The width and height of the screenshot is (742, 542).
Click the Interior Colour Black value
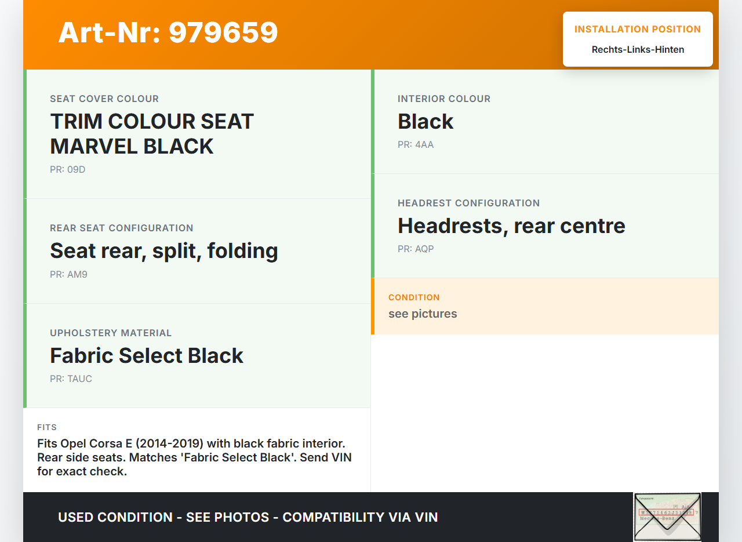[x=425, y=122]
